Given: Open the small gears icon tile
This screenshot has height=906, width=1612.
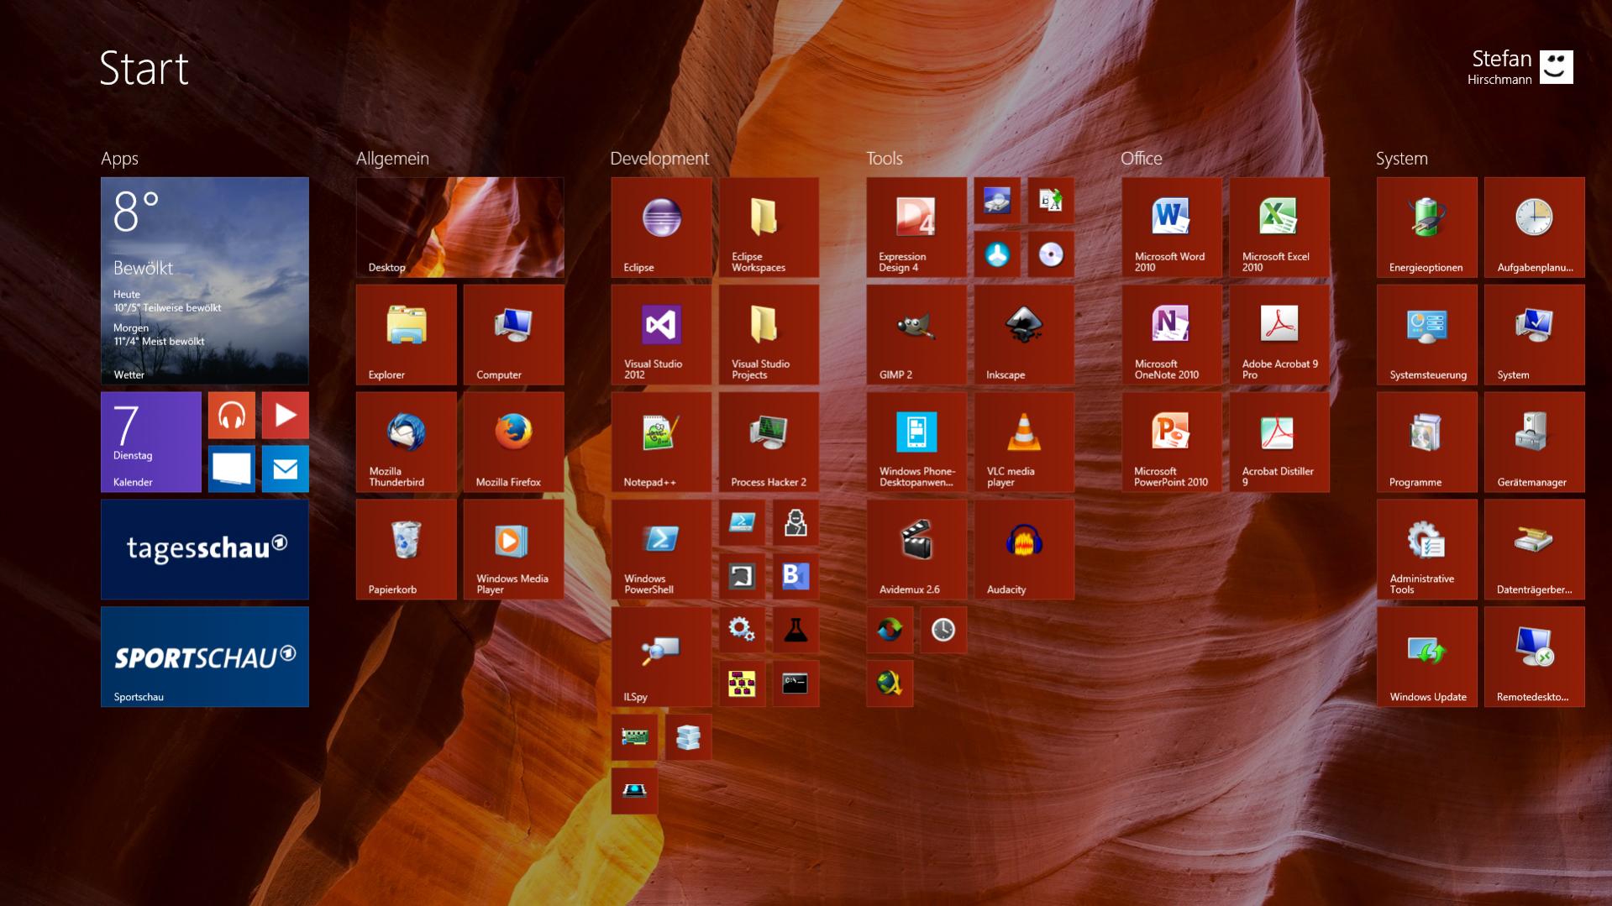Looking at the screenshot, I should (x=742, y=630).
